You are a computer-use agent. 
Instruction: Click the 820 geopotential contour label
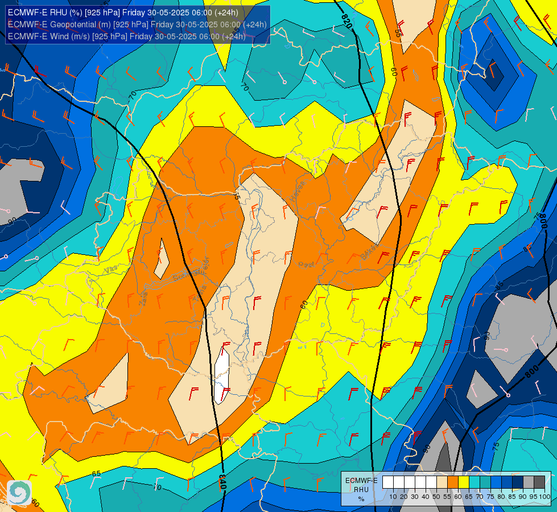point(346,21)
